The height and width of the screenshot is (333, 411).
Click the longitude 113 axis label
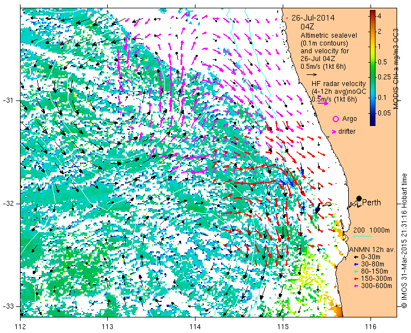click(x=107, y=326)
